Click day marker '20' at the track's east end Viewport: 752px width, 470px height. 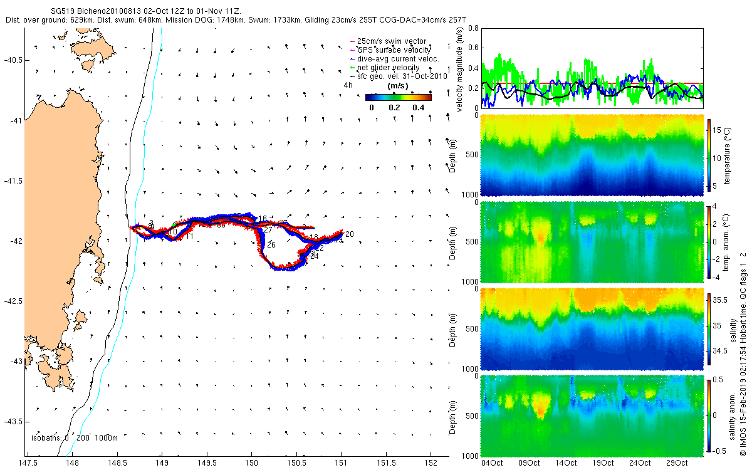pyautogui.click(x=350, y=234)
